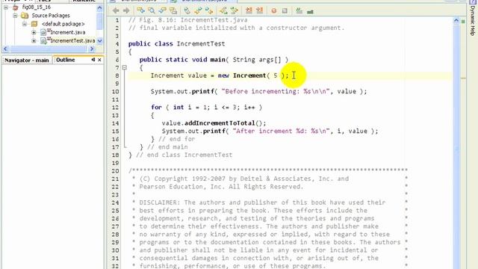Collapse the main method code fold at line 7
Image resolution: width=478 pixels, height=269 pixels.
click(125, 67)
